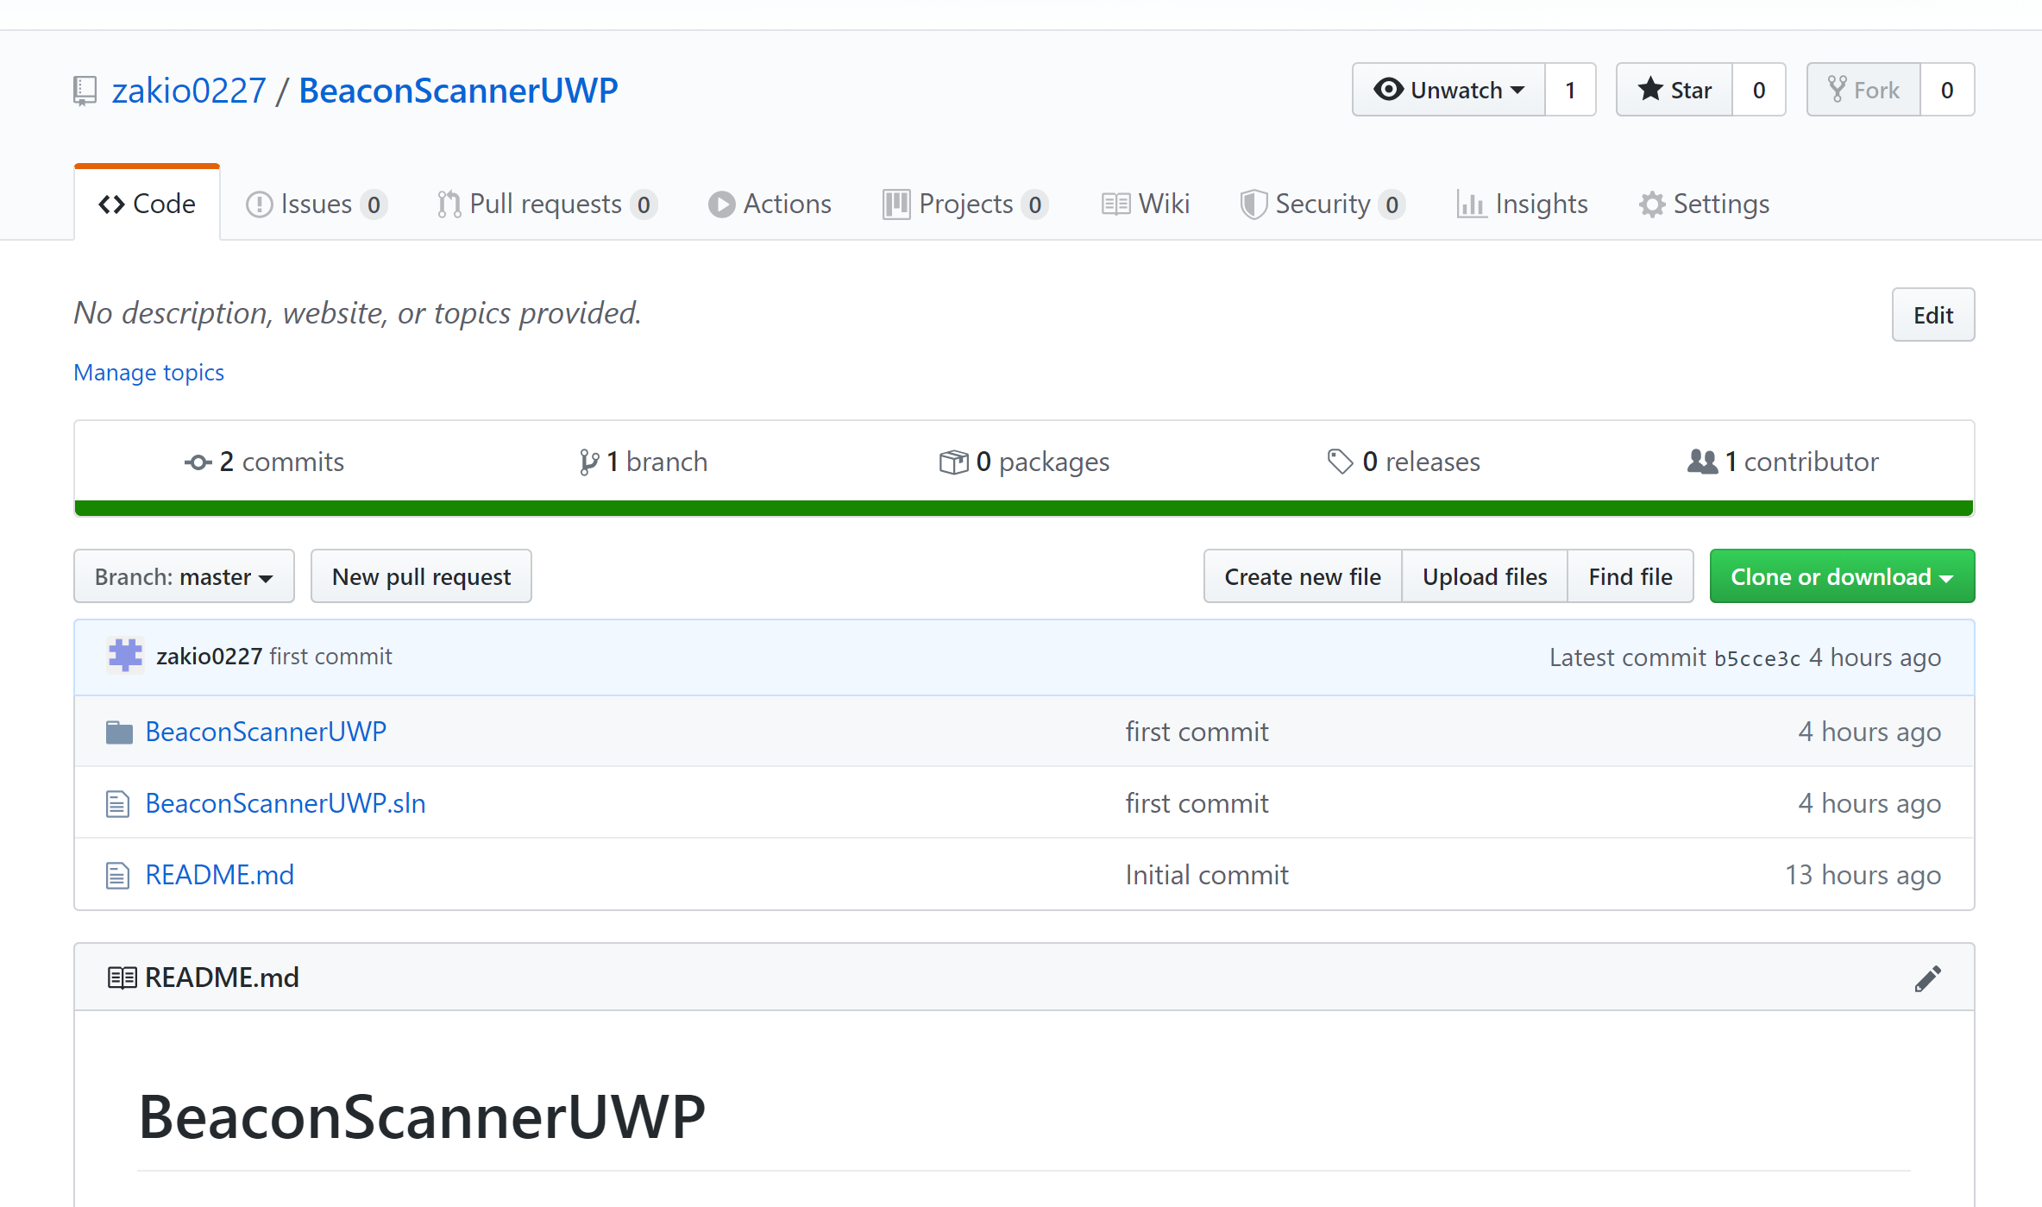Click the BeaconScannerUWP folder icon

[119, 732]
